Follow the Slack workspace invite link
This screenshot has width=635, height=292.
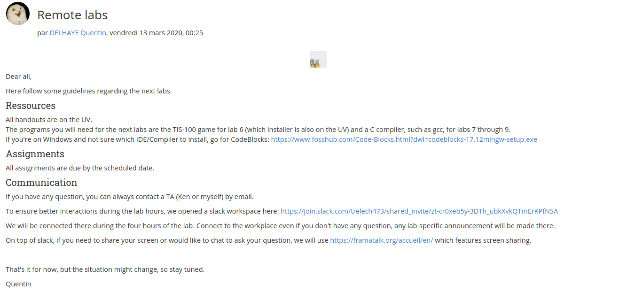419,211
